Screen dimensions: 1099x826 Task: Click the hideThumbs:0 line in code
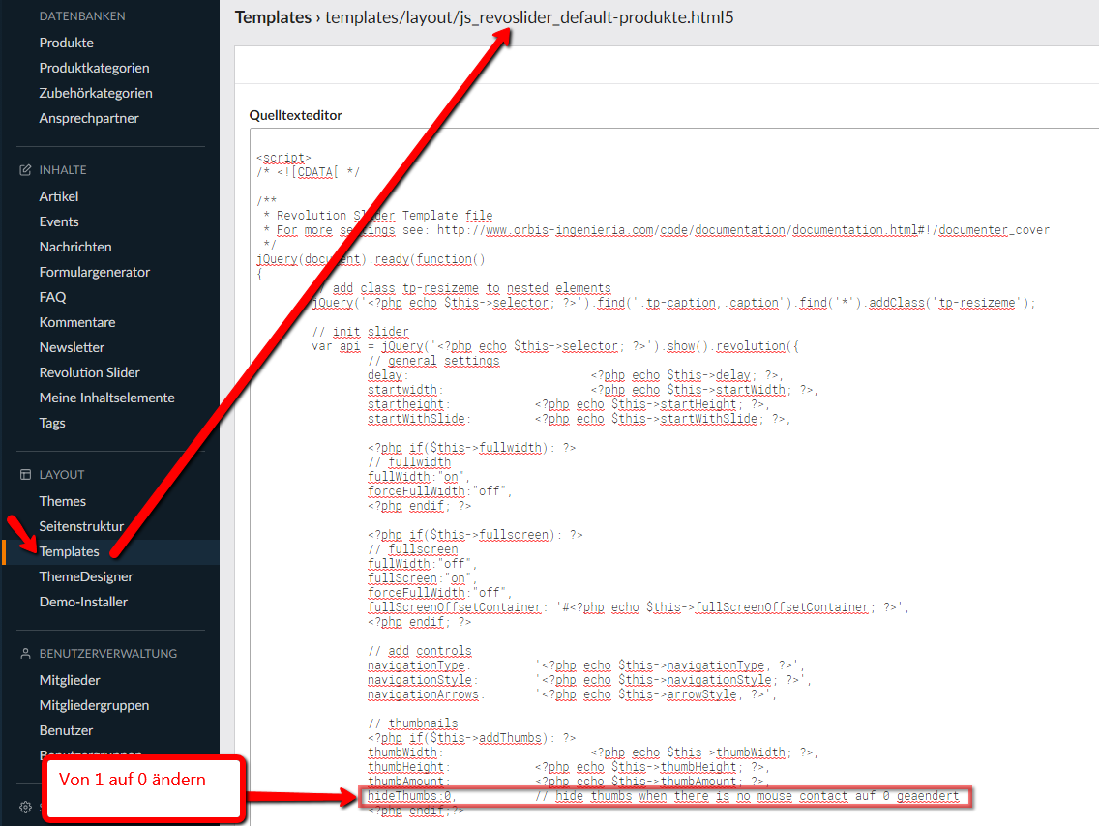click(664, 797)
